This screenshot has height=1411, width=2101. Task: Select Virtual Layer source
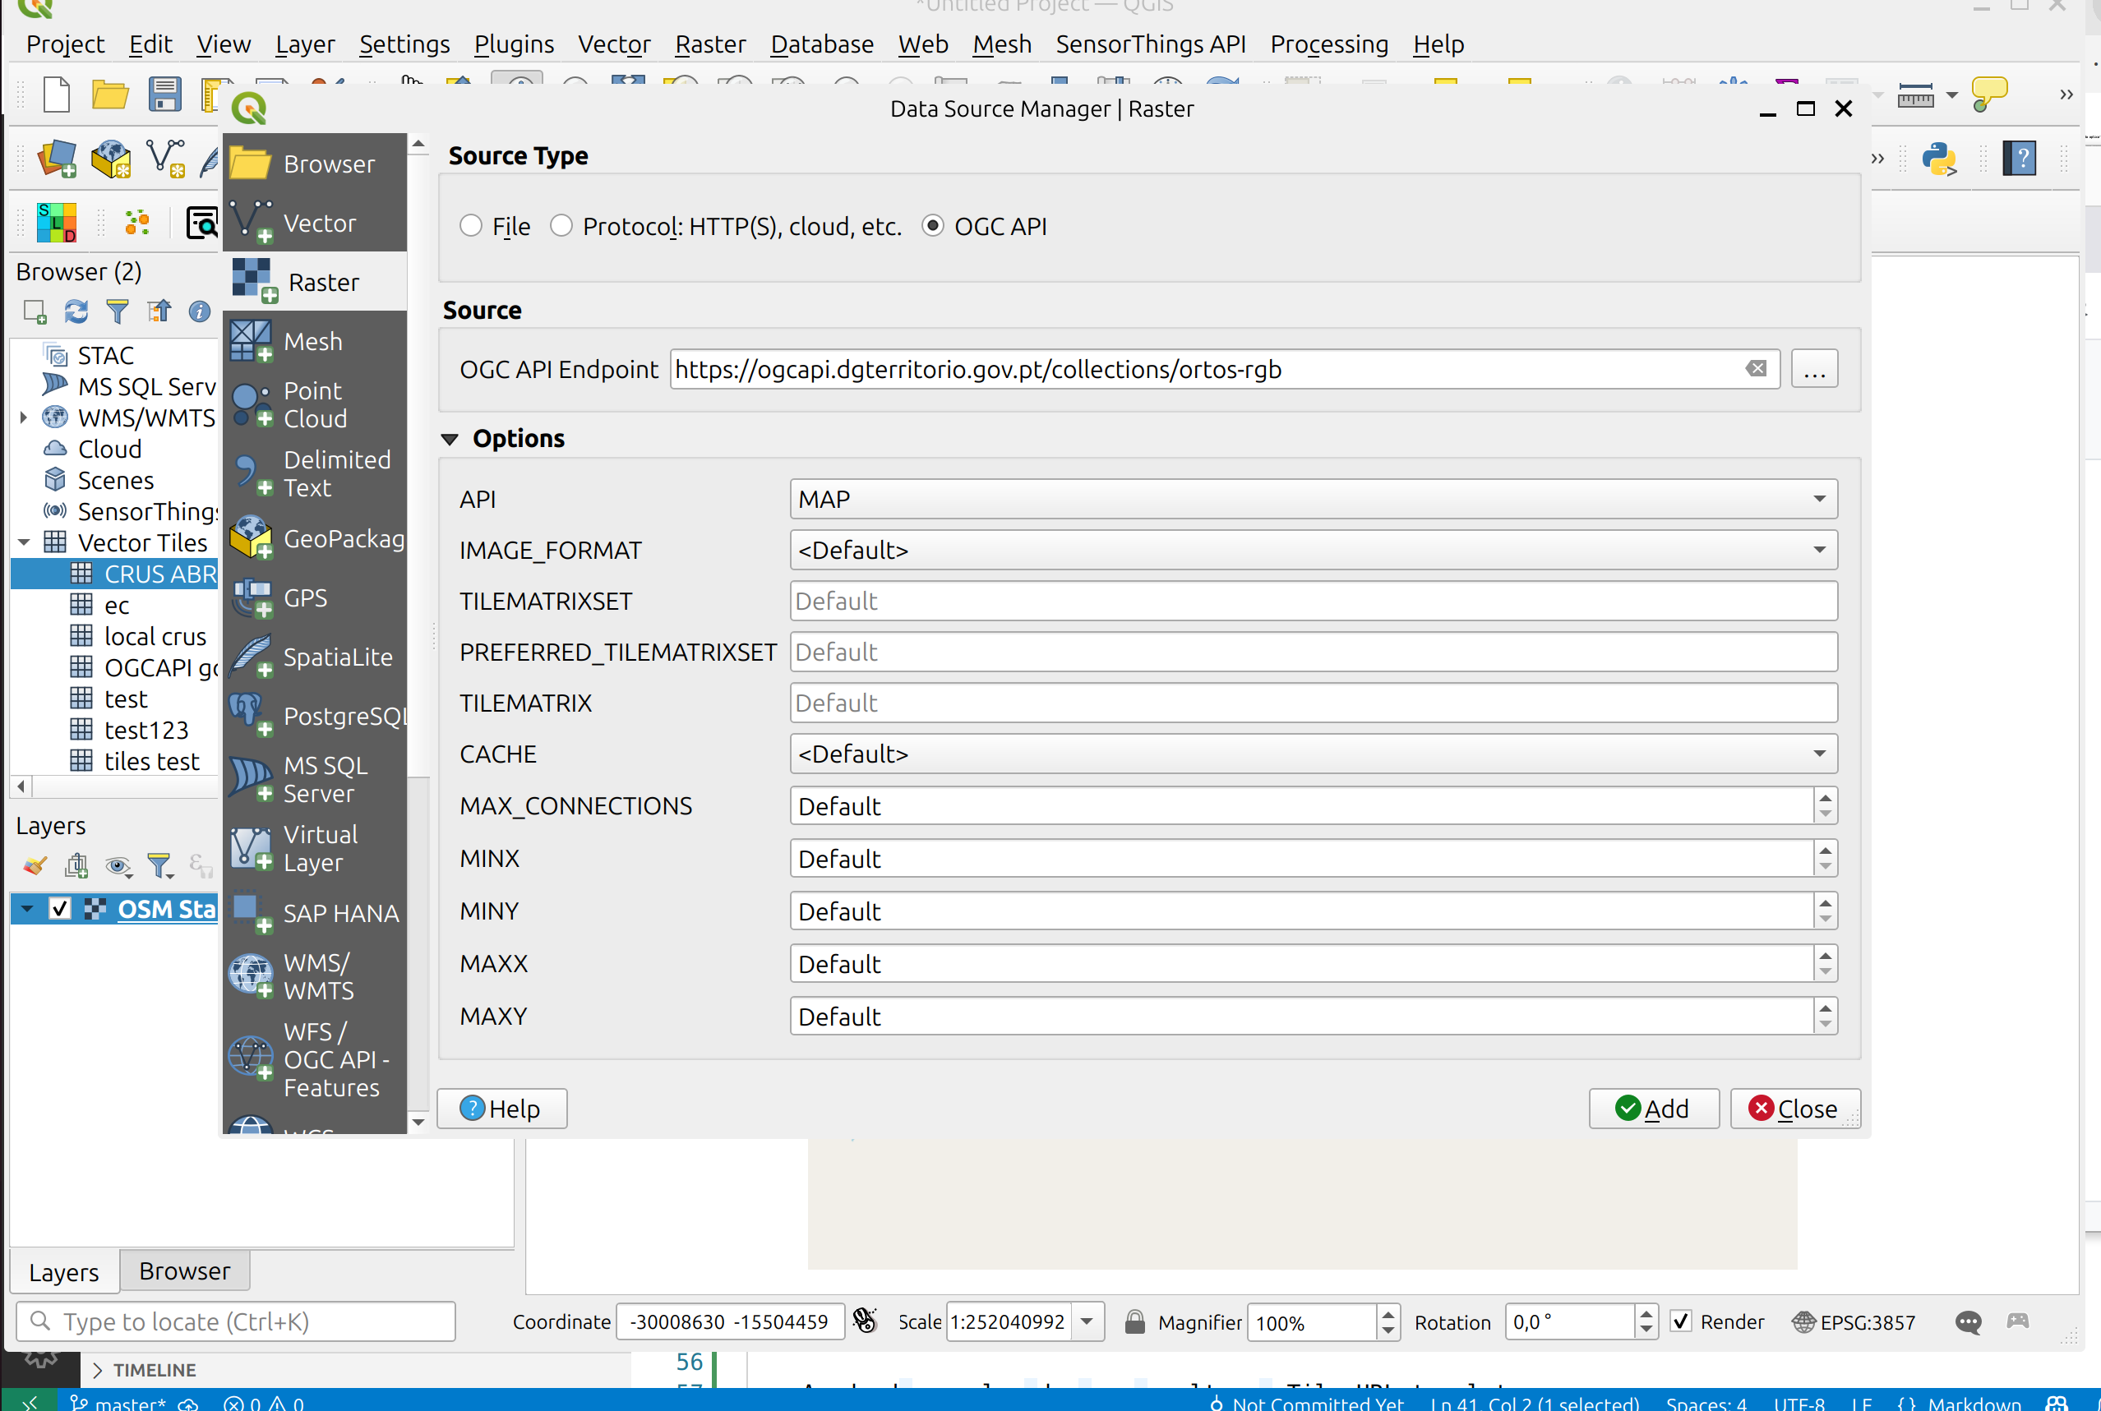pyautogui.click(x=315, y=848)
